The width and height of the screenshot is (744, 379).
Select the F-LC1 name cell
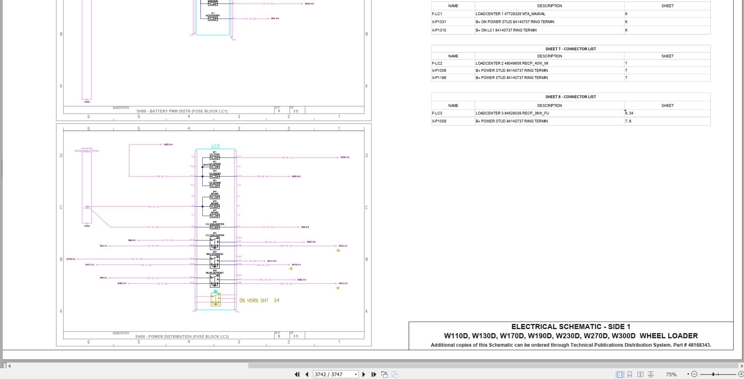click(453, 14)
